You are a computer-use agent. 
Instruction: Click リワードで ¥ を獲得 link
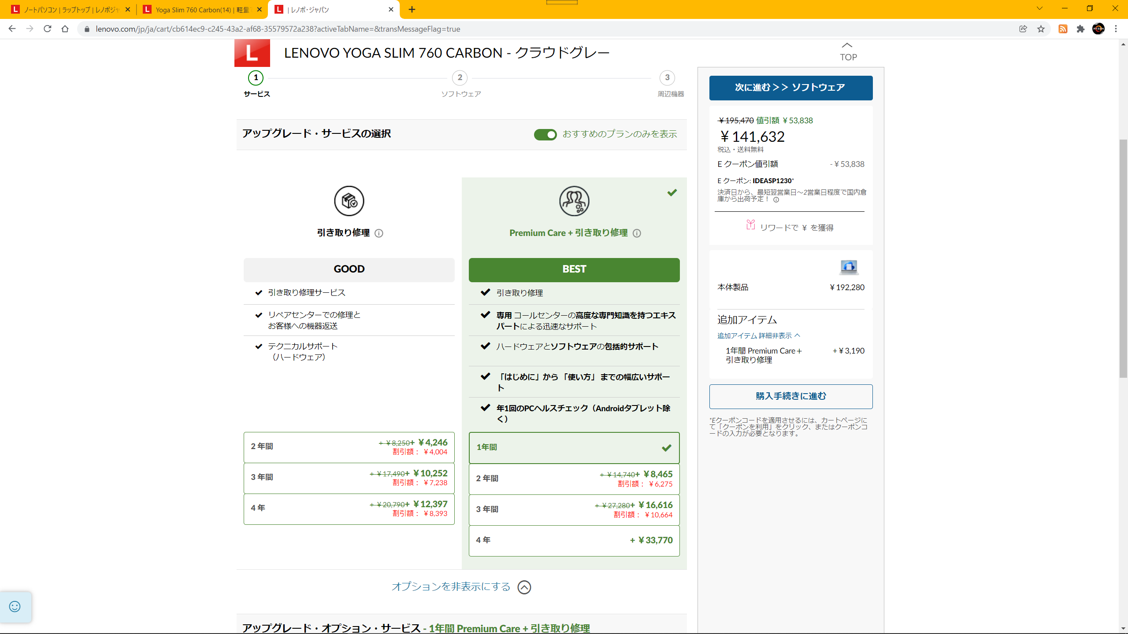797,228
